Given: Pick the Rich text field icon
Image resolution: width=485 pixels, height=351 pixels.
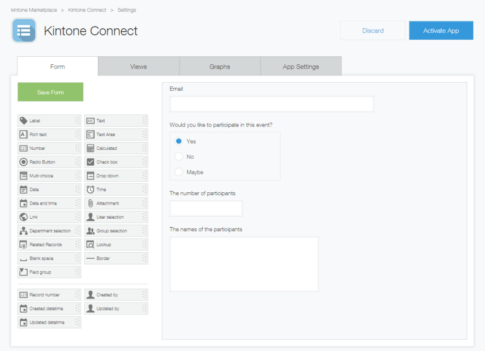Looking at the screenshot, I should click(24, 135).
